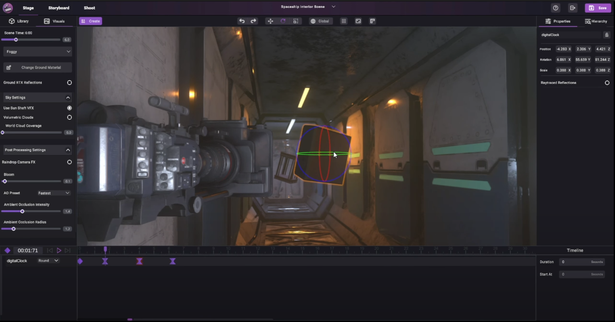Click the Undo icon
This screenshot has height=322, width=615.
(242, 21)
